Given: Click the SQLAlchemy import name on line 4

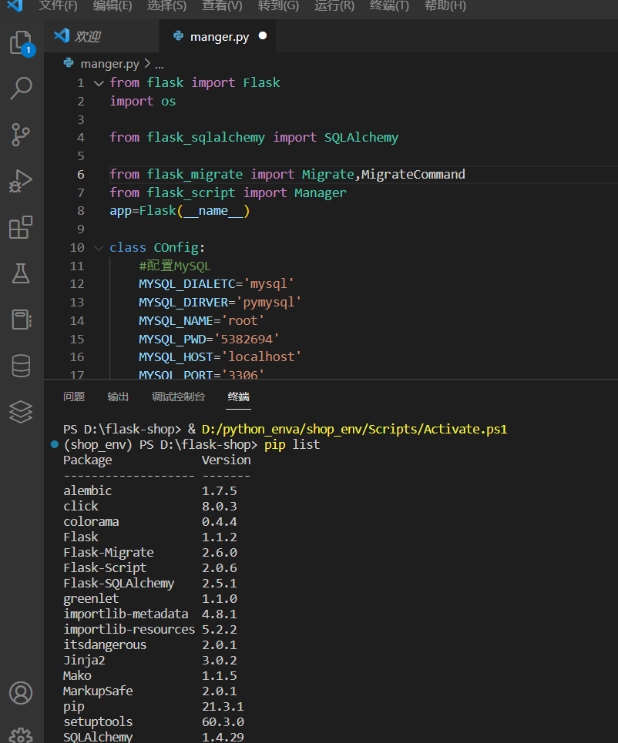Looking at the screenshot, I should (x=361, y=137).
